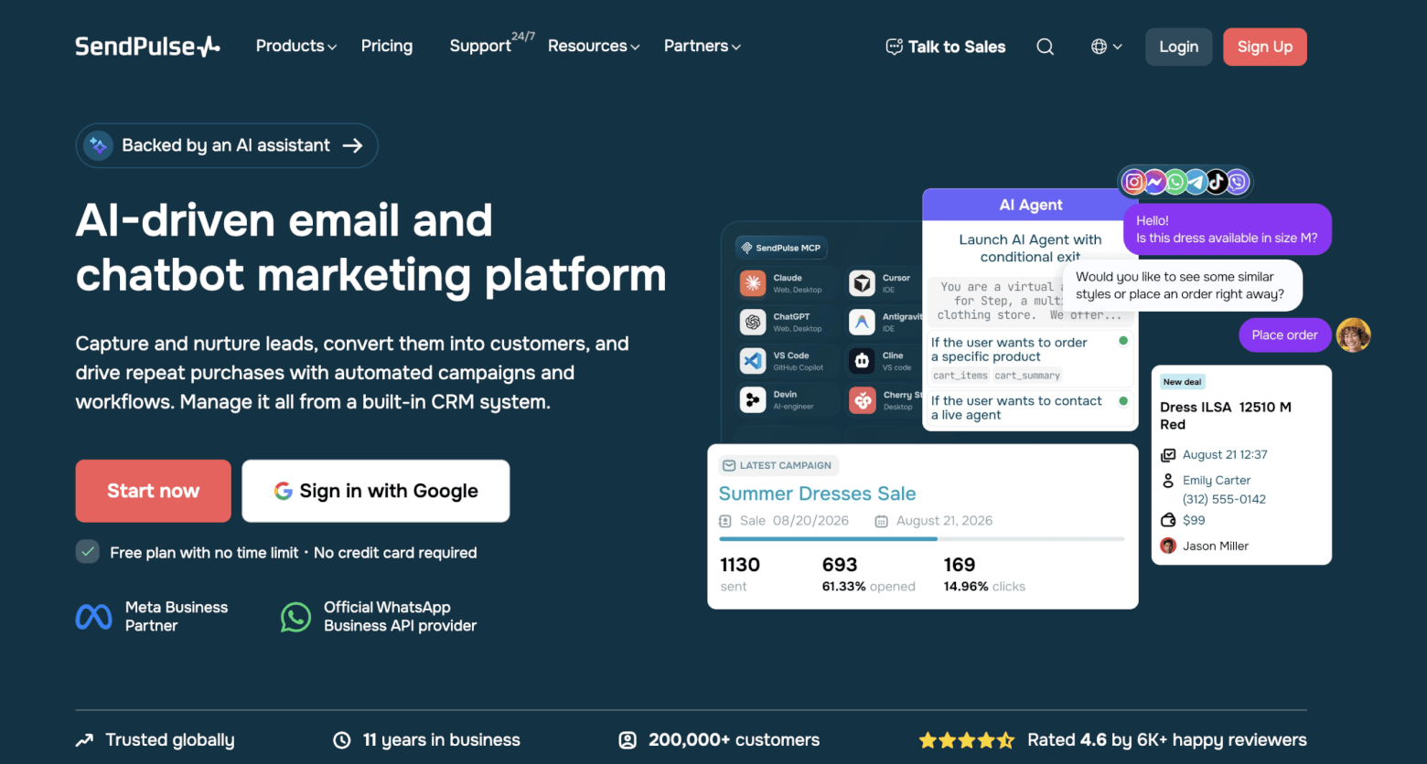Click the VS Code icon in MCP panel

point(753,361)
